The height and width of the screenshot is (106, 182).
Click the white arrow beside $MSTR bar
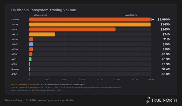[153, 20]
